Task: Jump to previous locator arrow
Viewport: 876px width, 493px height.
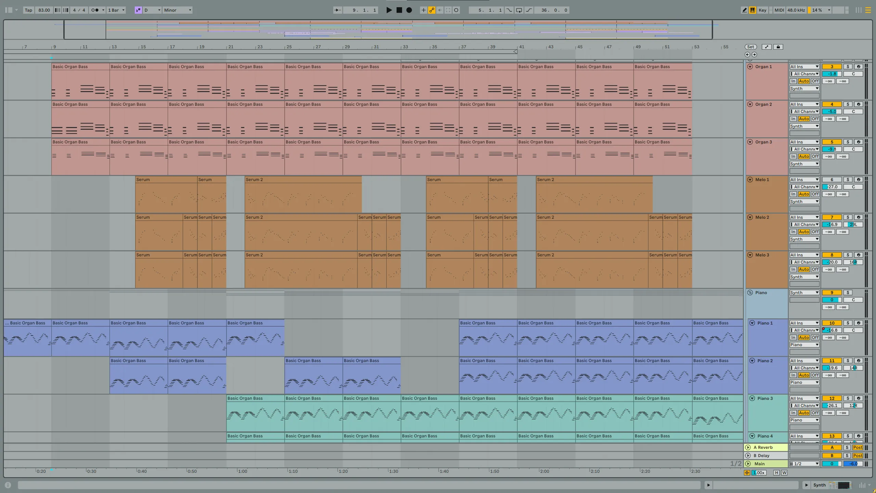Action: [747, 54]
